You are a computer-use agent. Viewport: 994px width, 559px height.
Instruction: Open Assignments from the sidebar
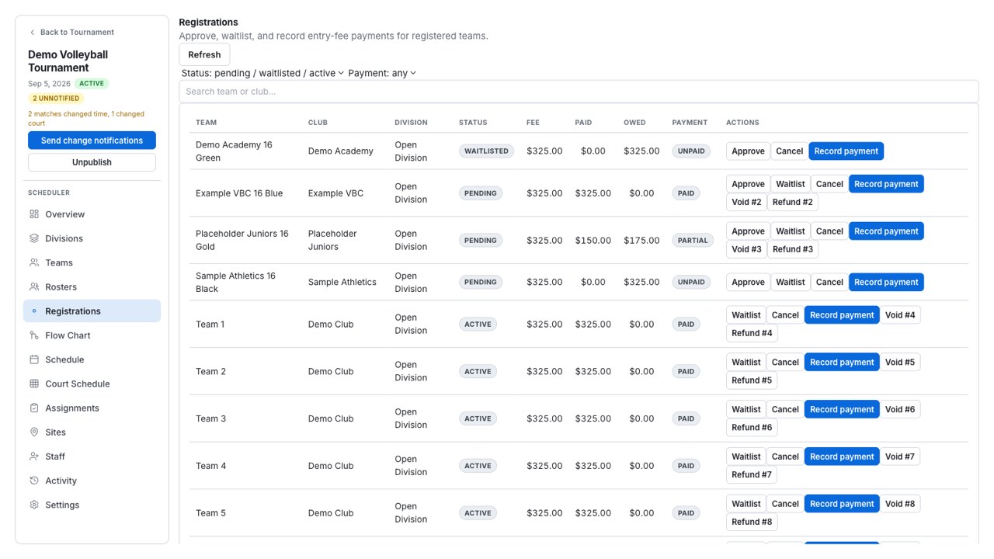pos(92,408)
